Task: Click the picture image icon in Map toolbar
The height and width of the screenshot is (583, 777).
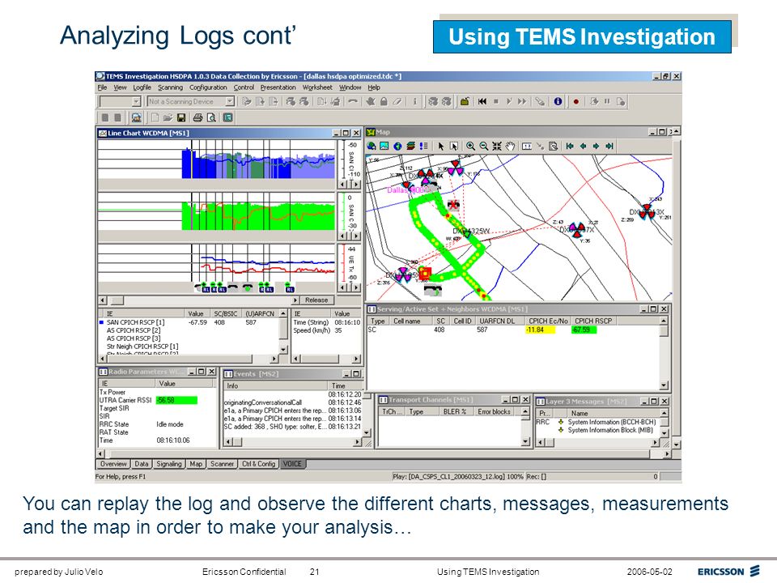Action: tap(384, 147)
